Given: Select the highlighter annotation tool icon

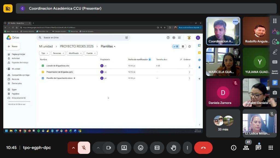Looking at the screenshot, I should [x=275, y=52].
